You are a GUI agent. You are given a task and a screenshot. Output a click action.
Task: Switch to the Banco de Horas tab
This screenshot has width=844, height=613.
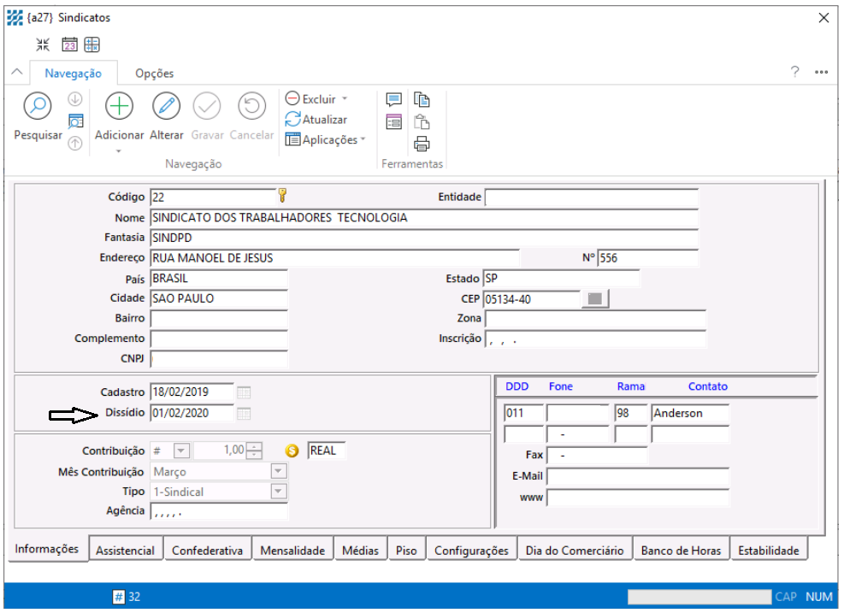(x=681, y=551)
